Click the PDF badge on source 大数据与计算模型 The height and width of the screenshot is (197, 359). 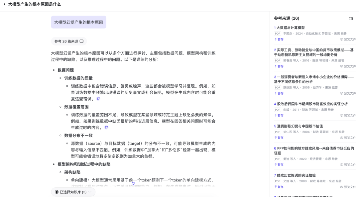coord(278,33)
